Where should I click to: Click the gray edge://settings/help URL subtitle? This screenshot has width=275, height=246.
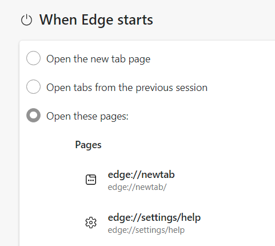(146, 230)
